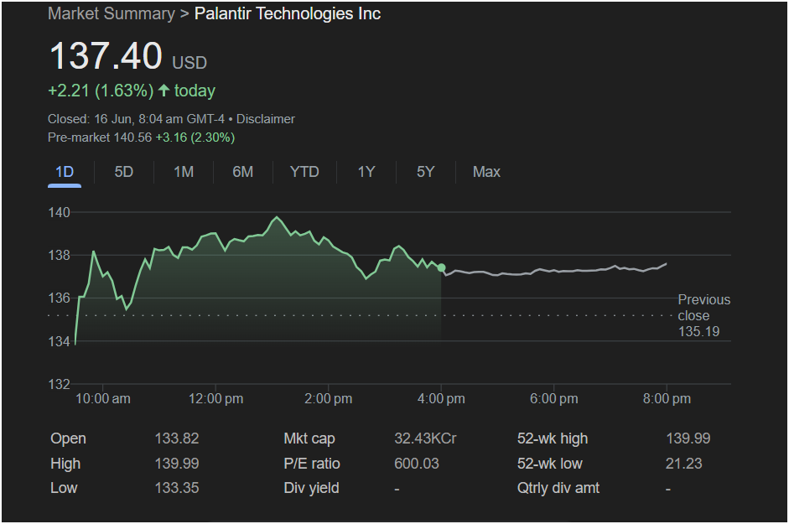Screen dimensions: 789x524
Task: Click the +2.21 (1.63%) daily change
Action: (101, 91)
